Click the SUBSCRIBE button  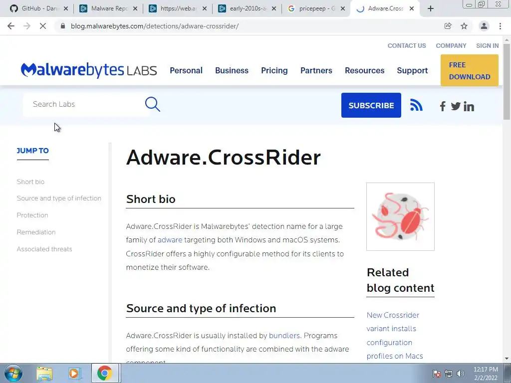click(371, 105)
